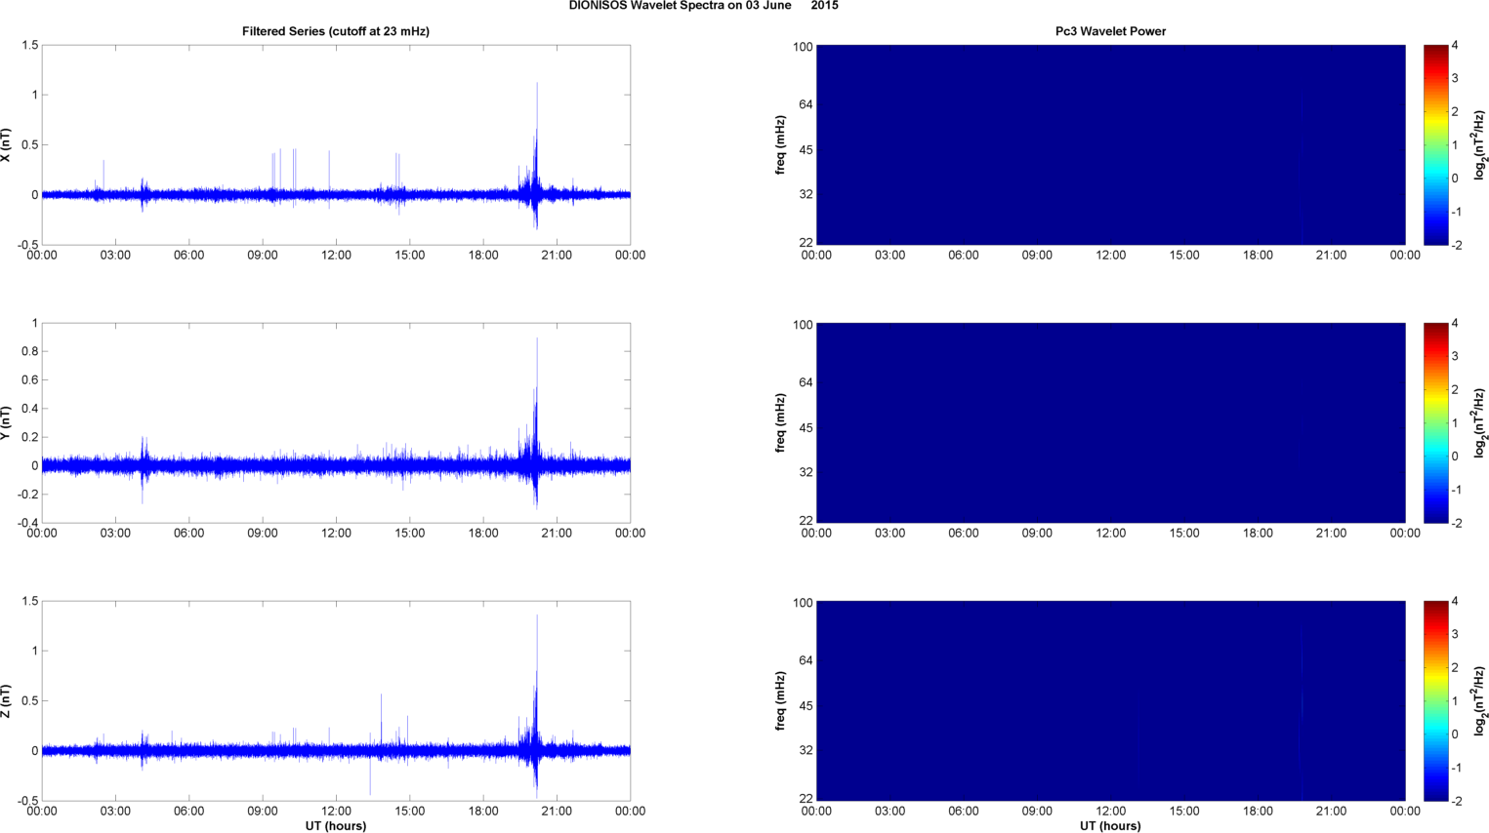Click the '12:00' time tick under the X plot
The width and height of the screenshot is (1489, 833).
(336, 256)
